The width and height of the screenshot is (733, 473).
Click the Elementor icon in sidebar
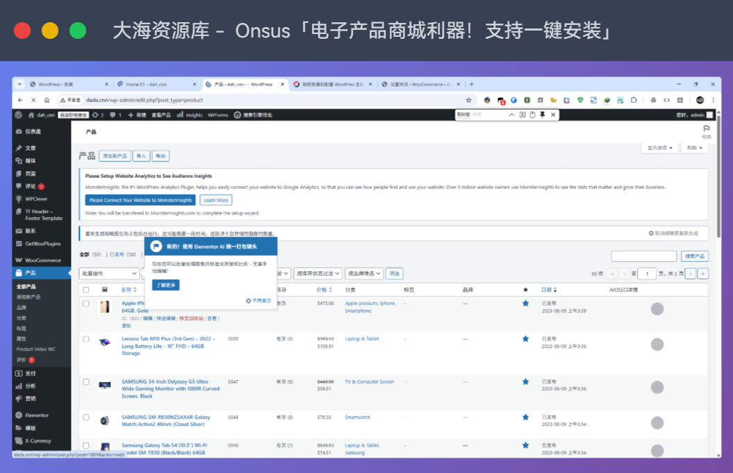click(x=19, y=415)
